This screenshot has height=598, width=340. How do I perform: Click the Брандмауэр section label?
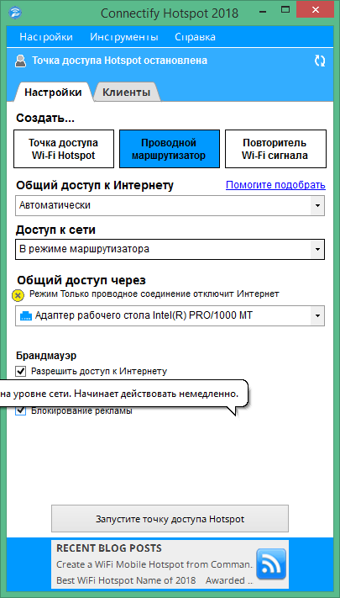tap(46, 356)
